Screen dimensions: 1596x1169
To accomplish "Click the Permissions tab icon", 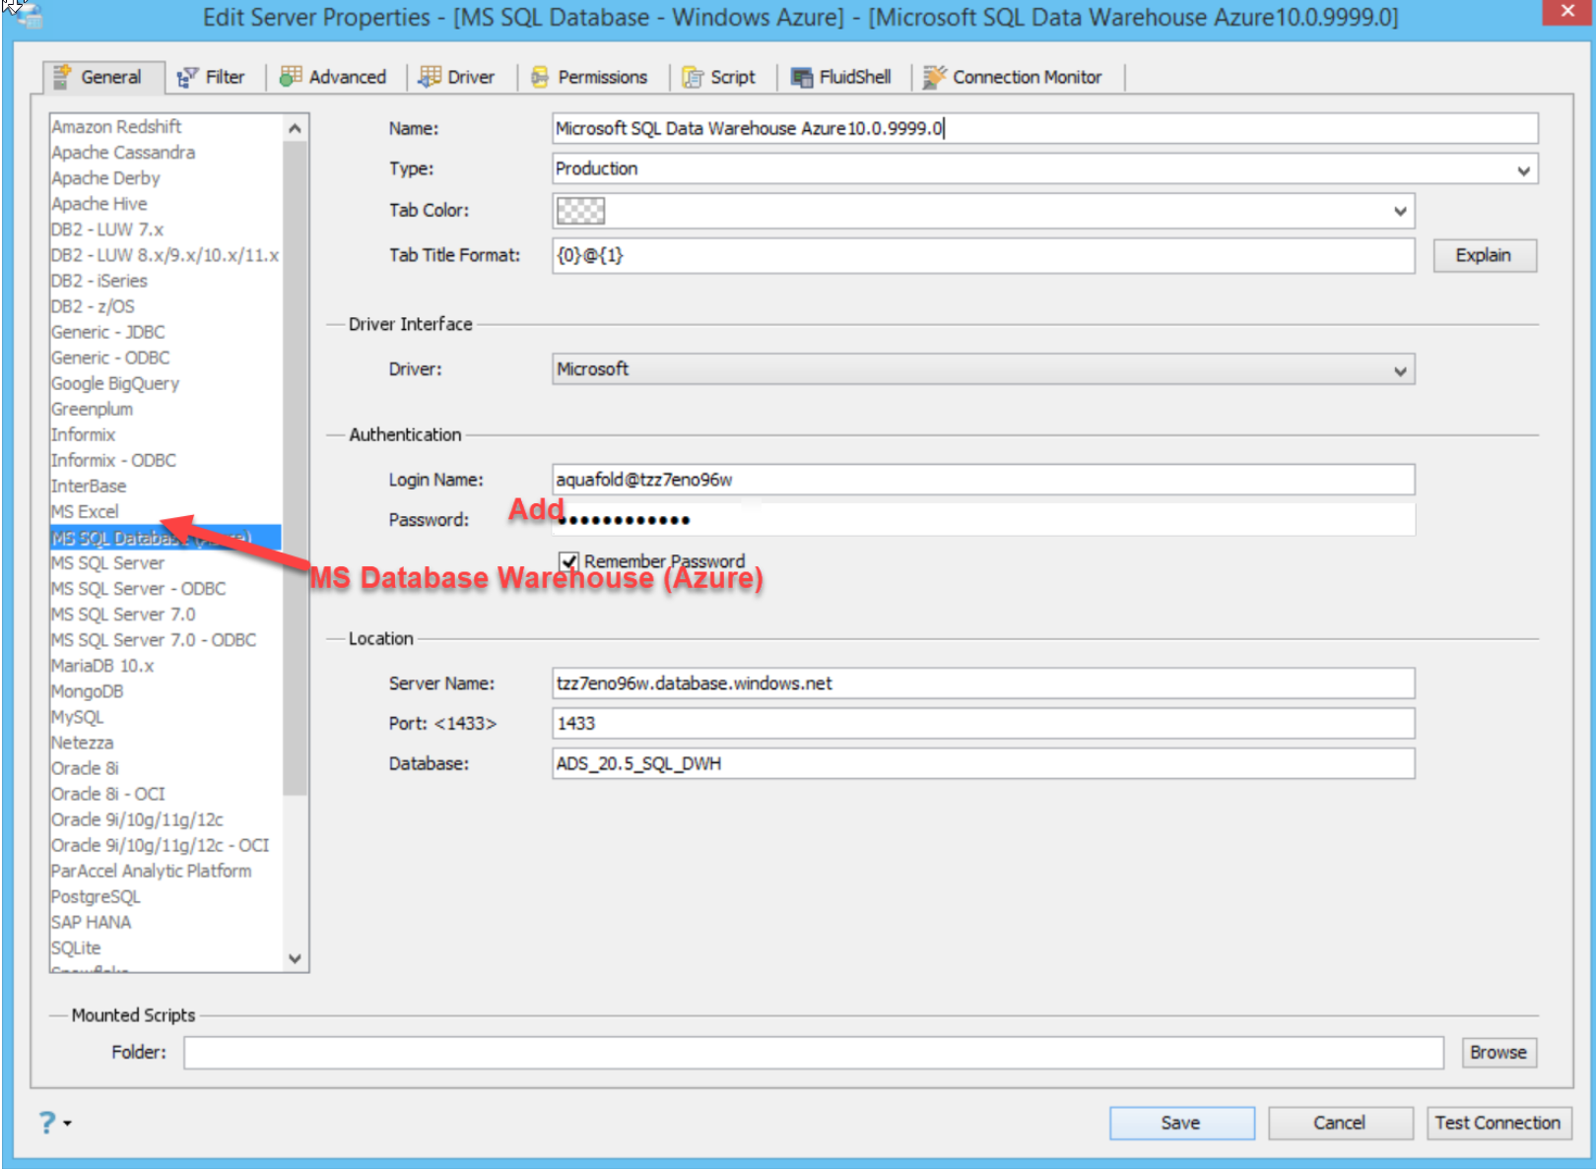I will pyautogui.click(x=540, y=77).
